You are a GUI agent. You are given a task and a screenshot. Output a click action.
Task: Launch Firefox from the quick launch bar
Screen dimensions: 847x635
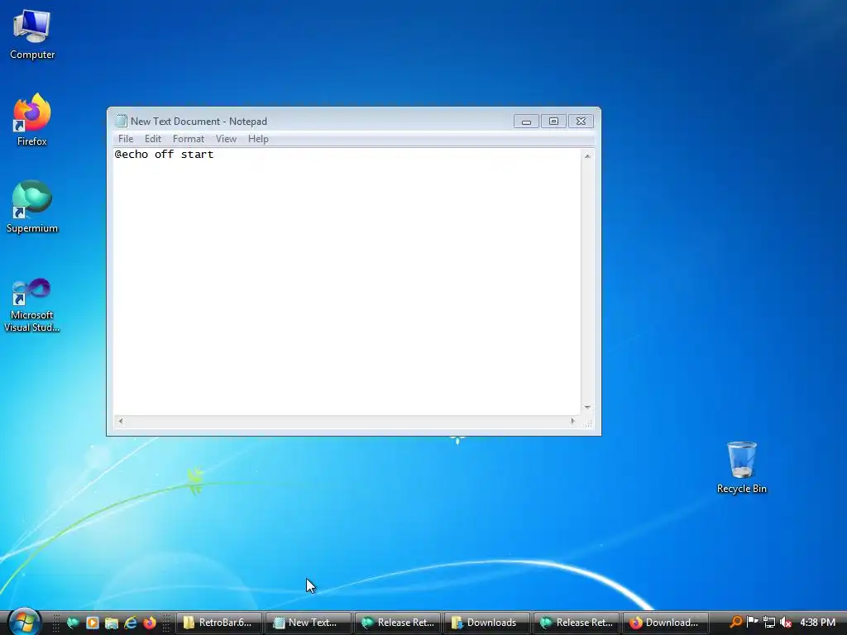(x=150, y=623)
